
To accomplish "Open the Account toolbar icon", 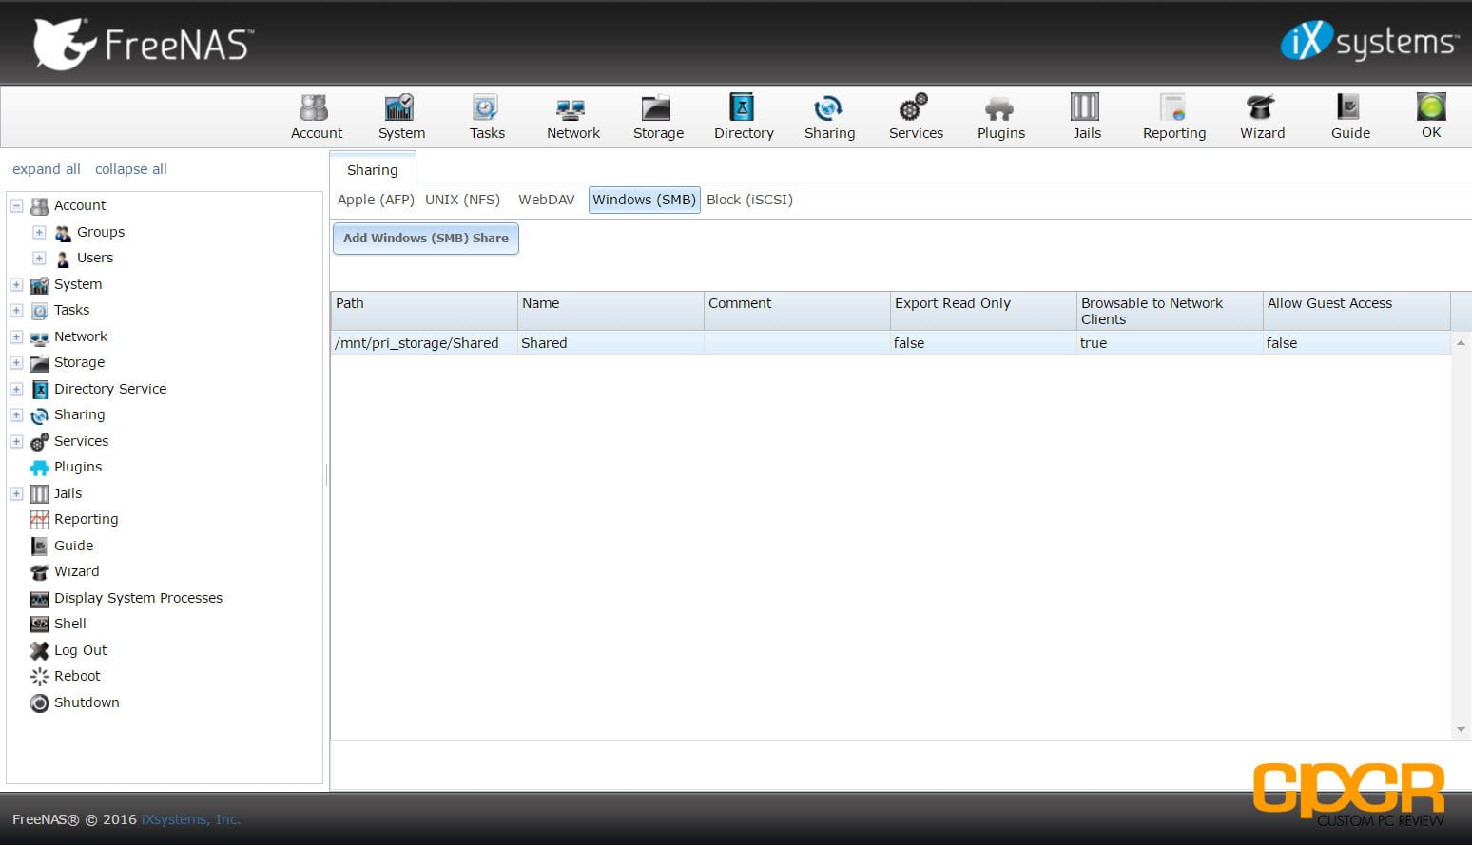I will pyautogui.click(x=316, y=117).
